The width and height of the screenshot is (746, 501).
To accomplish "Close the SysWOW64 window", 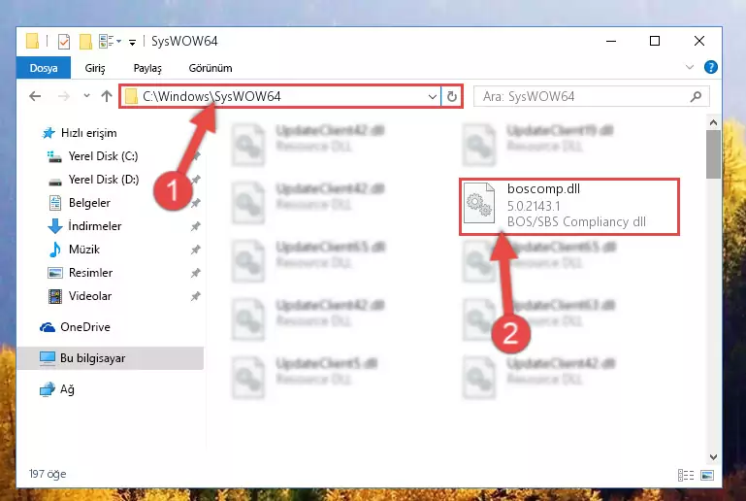I will click(698, 41).
